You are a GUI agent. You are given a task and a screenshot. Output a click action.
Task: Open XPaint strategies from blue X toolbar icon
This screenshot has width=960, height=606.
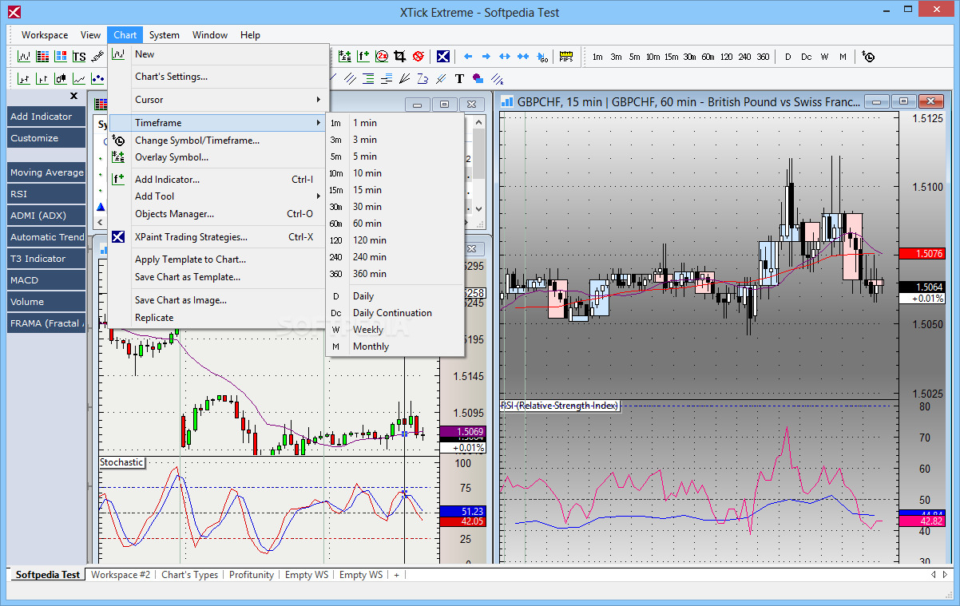pyautogui.click(x=442, y=57)
